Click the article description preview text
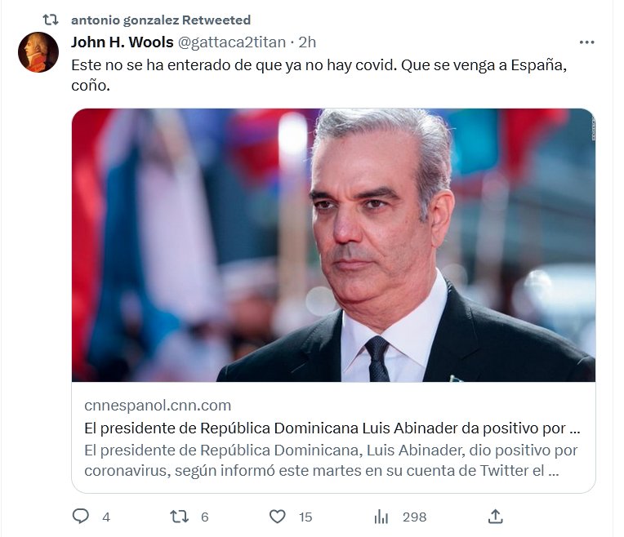 point(331,460)
